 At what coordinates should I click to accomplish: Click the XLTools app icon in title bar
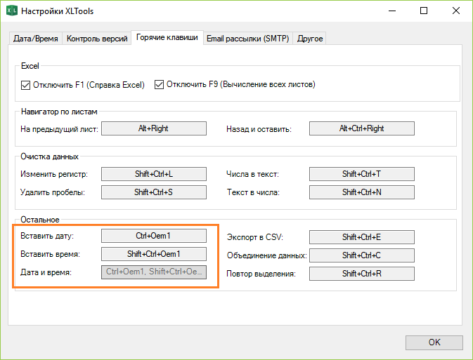click(x=11, y=11)
